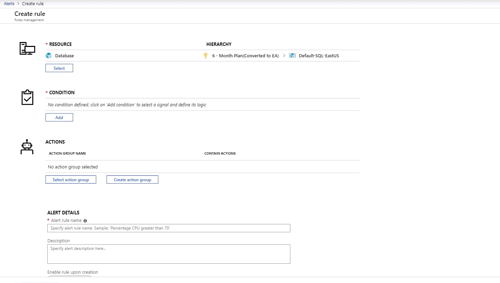500x283 pixels.
Task: Click the HIERARCHY column heading
Action: [219, 44]
